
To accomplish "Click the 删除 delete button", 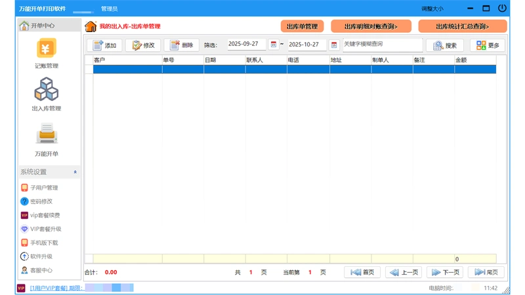I will point(182,45).
